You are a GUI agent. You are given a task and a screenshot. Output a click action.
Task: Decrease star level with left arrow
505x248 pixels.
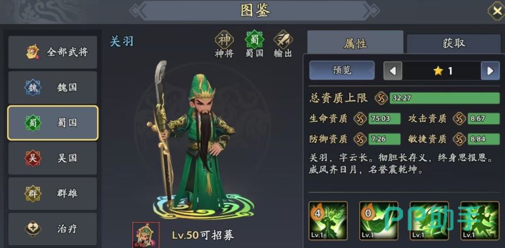click(393, 71)
